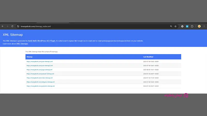
Task: Open the post-sitemap2.xml link
Action: [x=40, y=65]
